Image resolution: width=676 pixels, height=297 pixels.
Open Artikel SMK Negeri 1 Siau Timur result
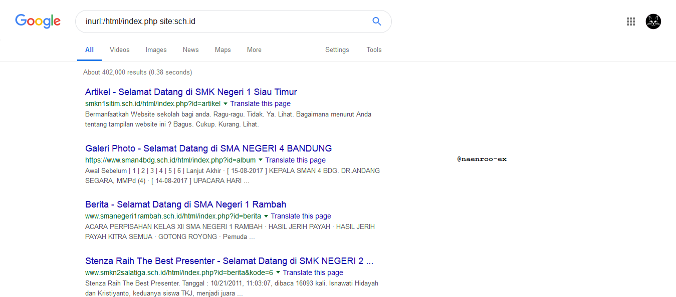coord(191,92)
